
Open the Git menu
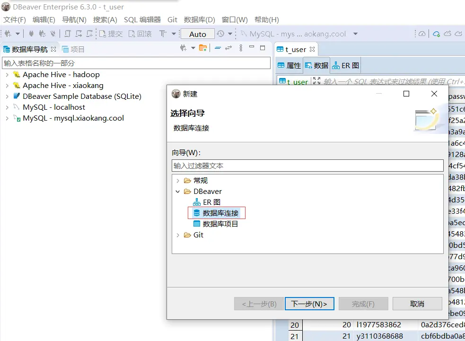pos(172,19)
